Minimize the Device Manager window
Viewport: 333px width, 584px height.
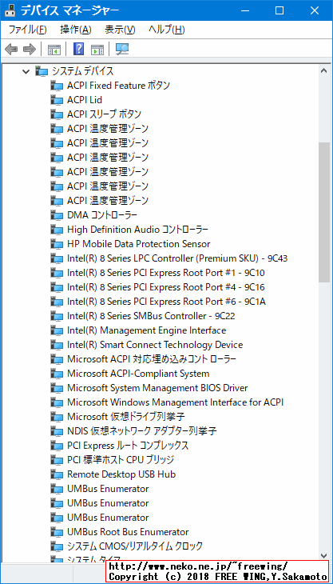coord(244,11)
